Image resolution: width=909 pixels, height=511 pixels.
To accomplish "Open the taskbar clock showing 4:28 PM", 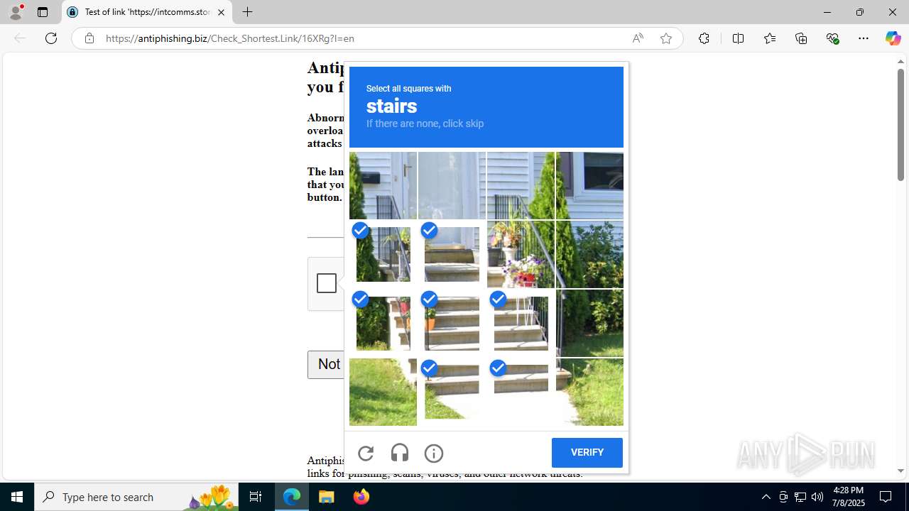I will [x=849, y=497].
